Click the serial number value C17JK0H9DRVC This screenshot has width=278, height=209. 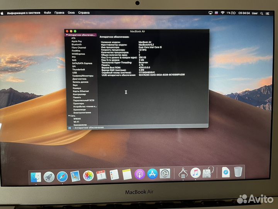click(147, 72)
